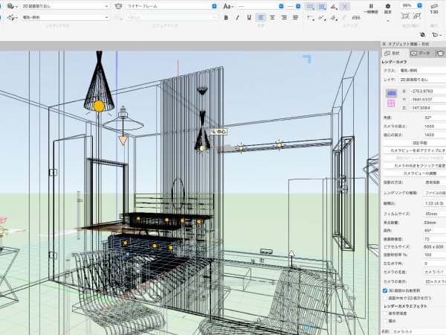Toggle italic text formatting
446x335 pixels.
click(x=237, y=17)
